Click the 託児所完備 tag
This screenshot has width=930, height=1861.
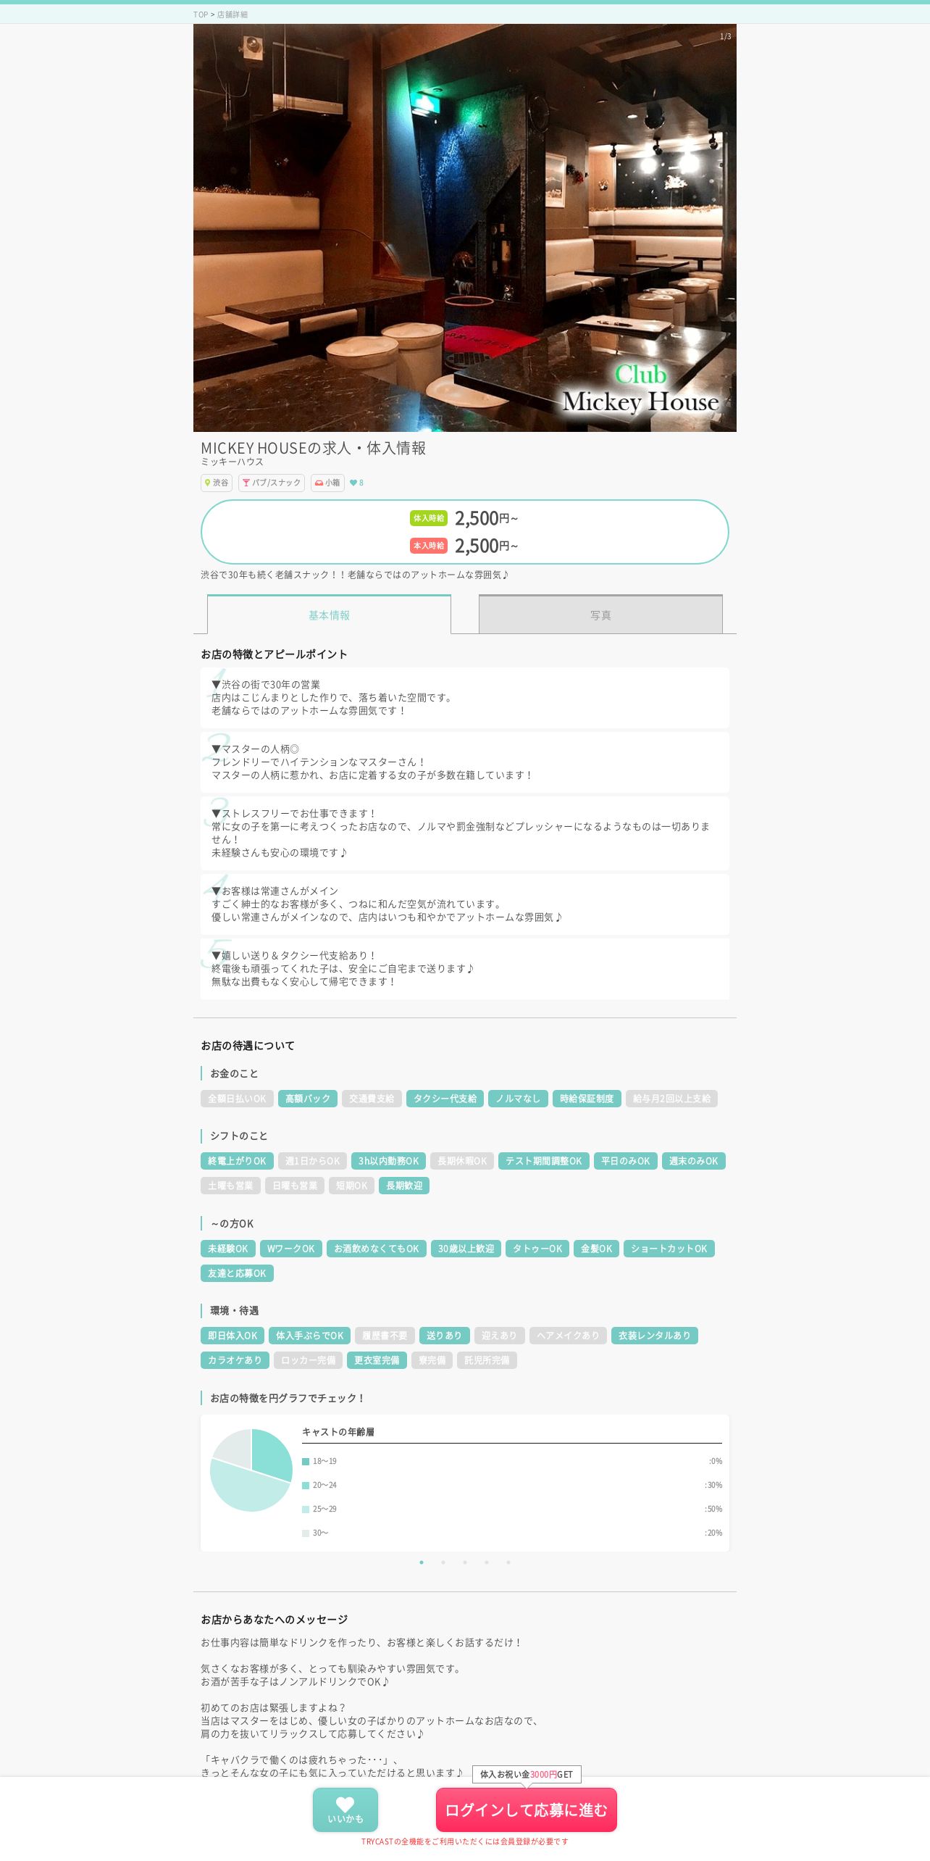[487, 1360]
